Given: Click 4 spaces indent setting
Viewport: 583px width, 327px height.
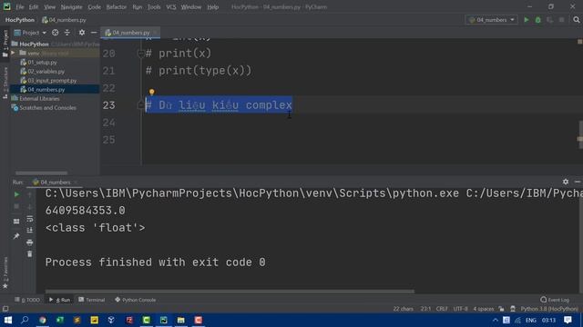Looking at the screenshot, I should tap(484, 309).
